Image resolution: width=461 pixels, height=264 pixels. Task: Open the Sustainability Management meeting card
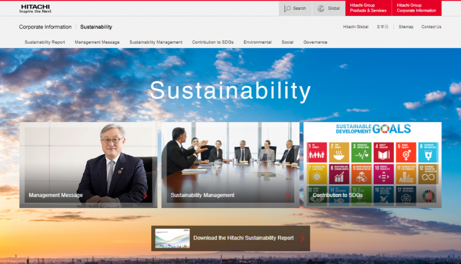[x=230, y=165]
